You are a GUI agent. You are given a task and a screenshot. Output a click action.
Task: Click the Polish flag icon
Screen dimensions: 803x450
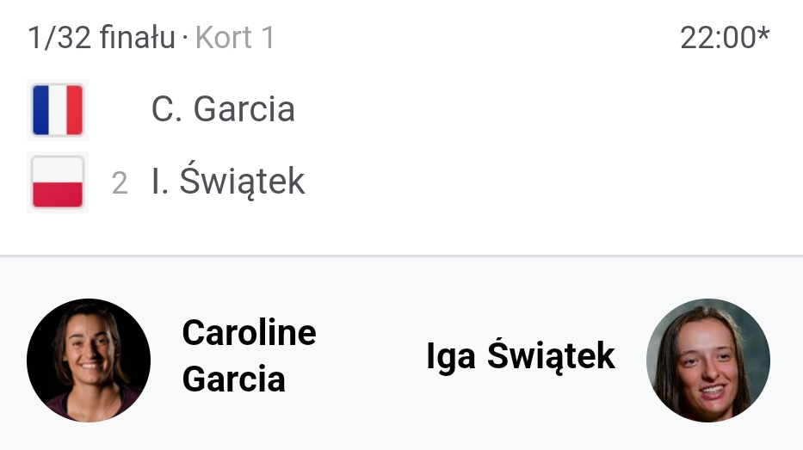click(x=58, y=182)
